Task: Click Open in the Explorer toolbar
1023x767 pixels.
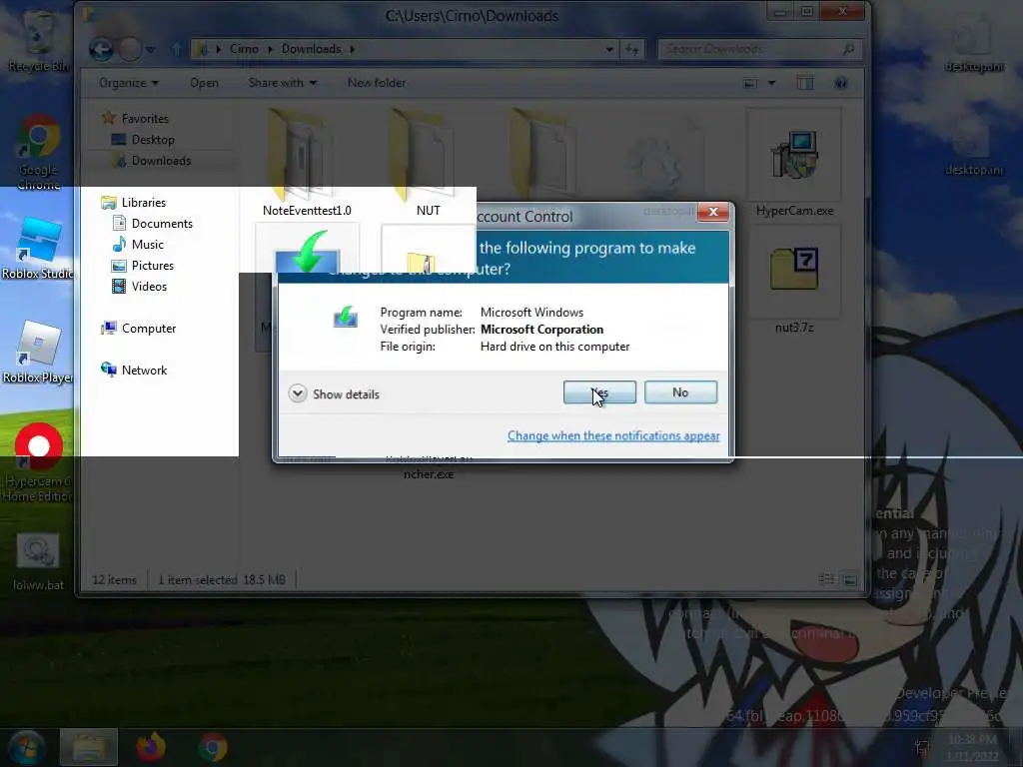Action: coord(204,83)
